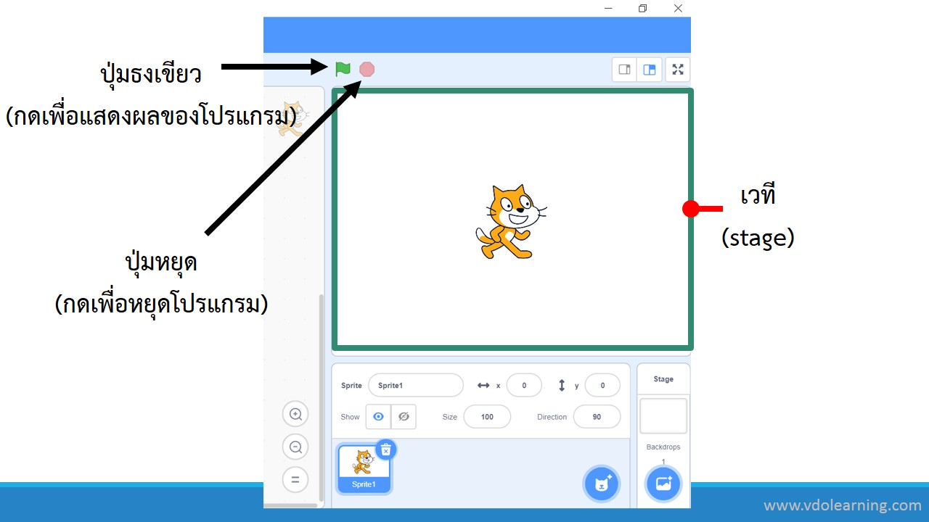Open the Choose a Backdrop button
This screenshot has width=929, height=522.
(663, 484)
